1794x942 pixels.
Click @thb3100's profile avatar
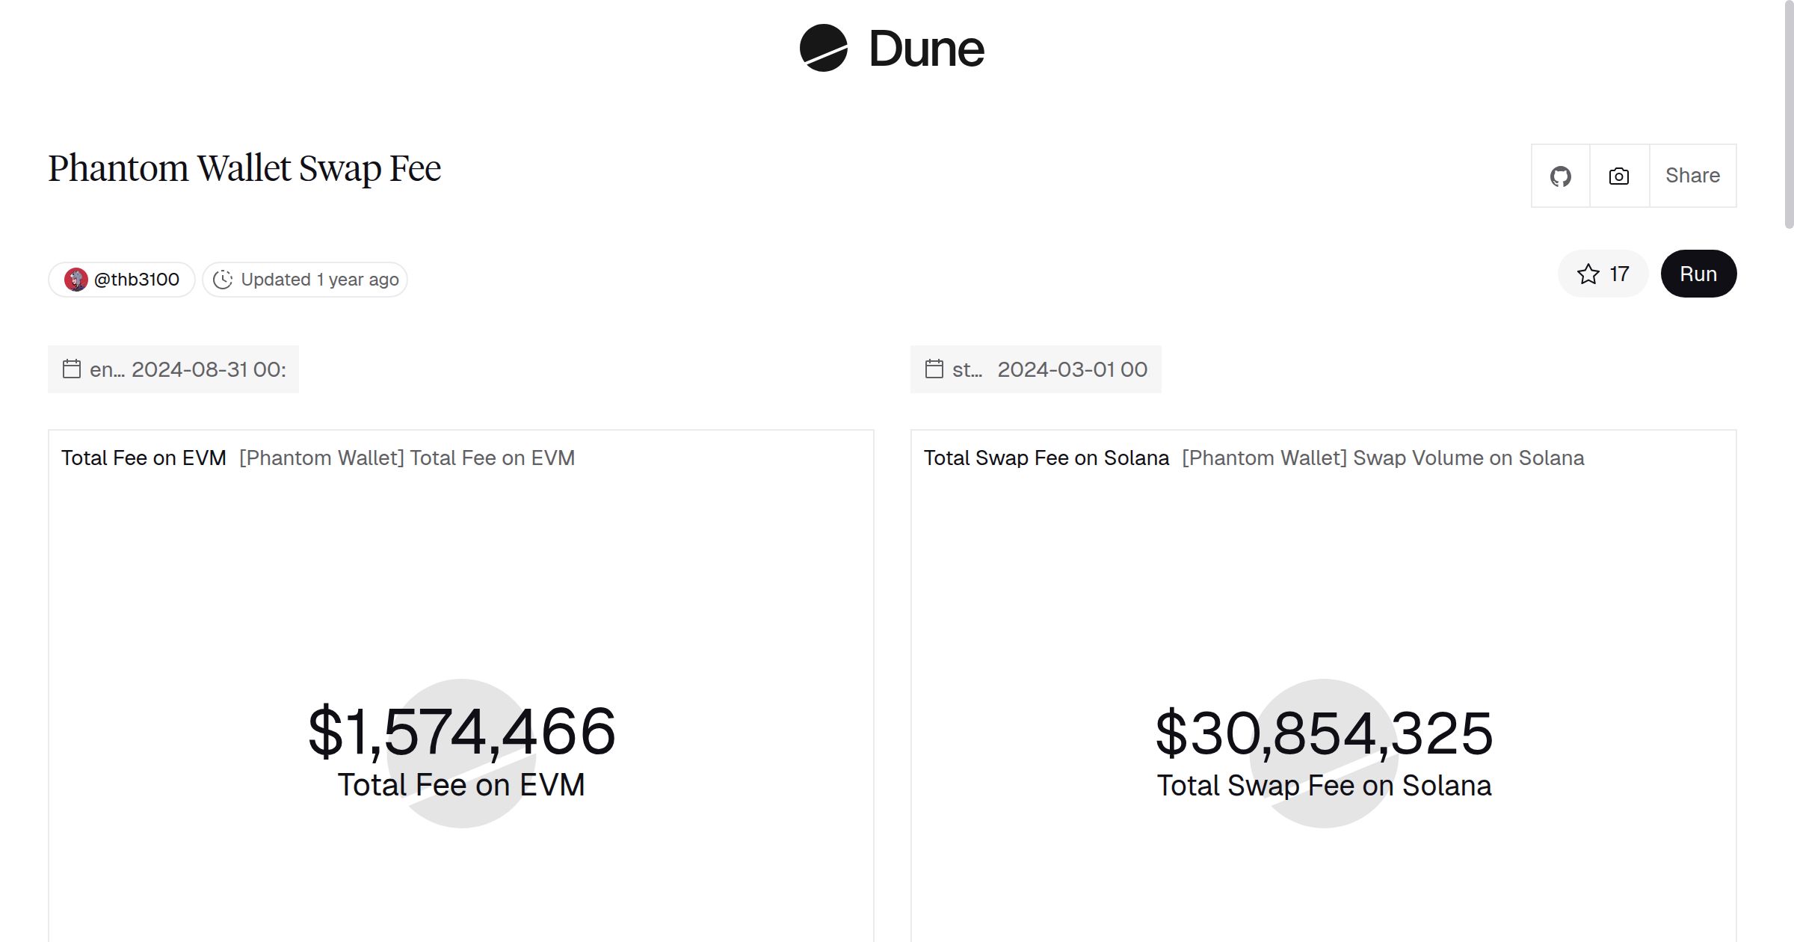point(77,279)
